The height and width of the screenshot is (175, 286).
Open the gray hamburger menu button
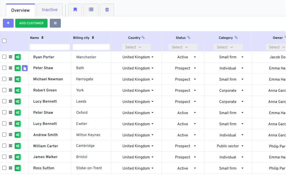click(55, 23)
